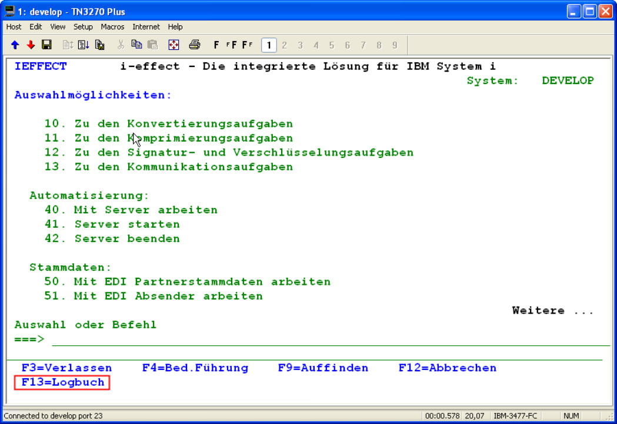Click the floppy disk save icon

[x=46, y=45]
